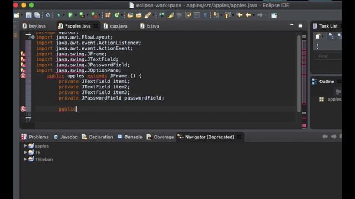Click Navigator forward arrow button
The image size is (355, 199).
click(x=333, y=137)
